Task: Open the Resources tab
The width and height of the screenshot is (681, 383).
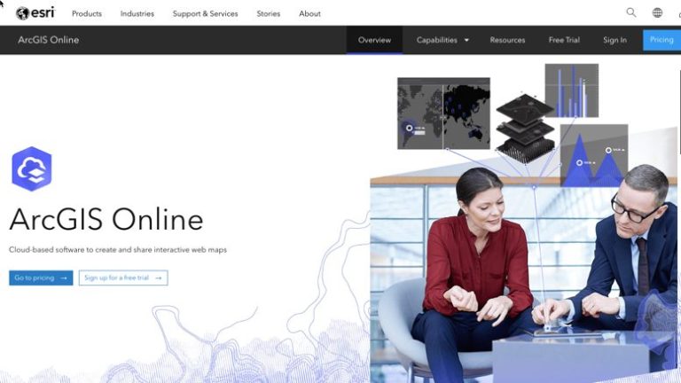Action: point(507,40)
